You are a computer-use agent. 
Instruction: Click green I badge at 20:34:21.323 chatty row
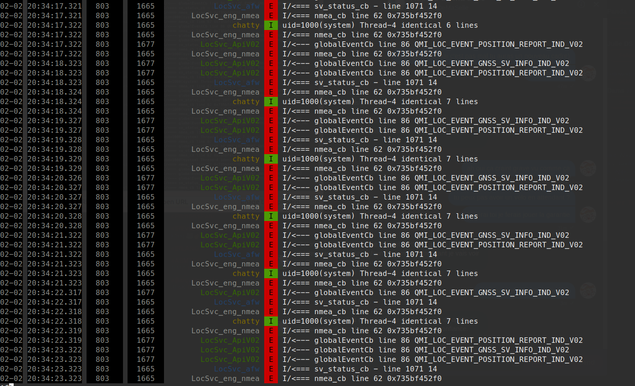(x=271, y=274)
